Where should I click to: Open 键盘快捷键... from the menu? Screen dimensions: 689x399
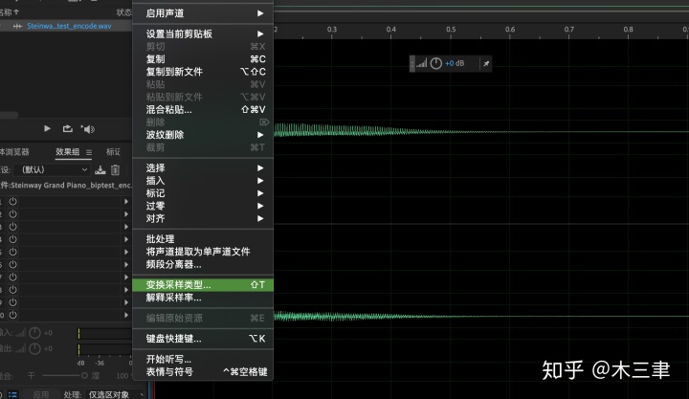[203, 339]
